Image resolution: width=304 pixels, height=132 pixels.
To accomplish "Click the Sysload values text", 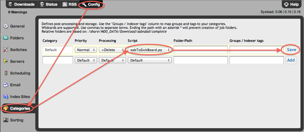I will pos(281,12).
